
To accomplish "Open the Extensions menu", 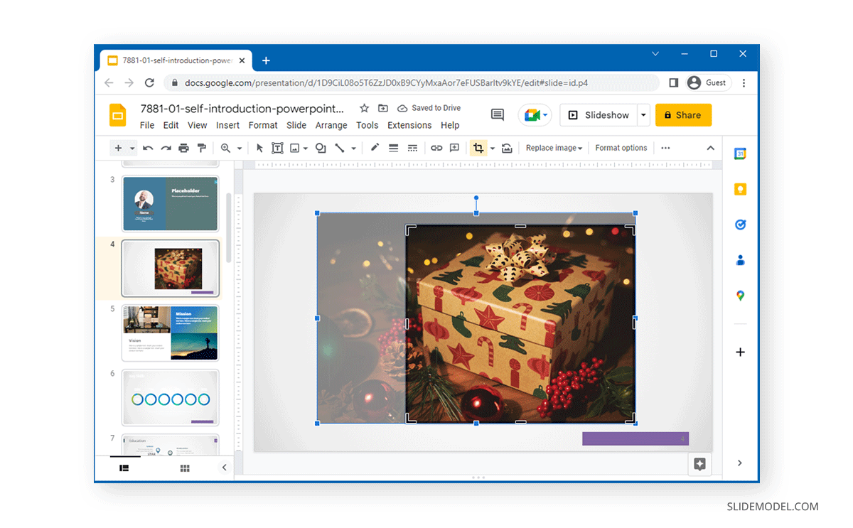I will point(409,125).
